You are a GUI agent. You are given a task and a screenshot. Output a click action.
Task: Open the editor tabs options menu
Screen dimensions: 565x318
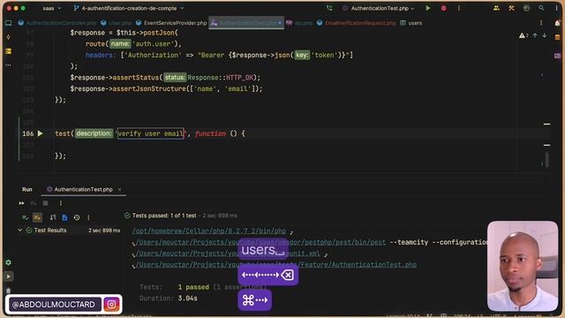point(541,23)
